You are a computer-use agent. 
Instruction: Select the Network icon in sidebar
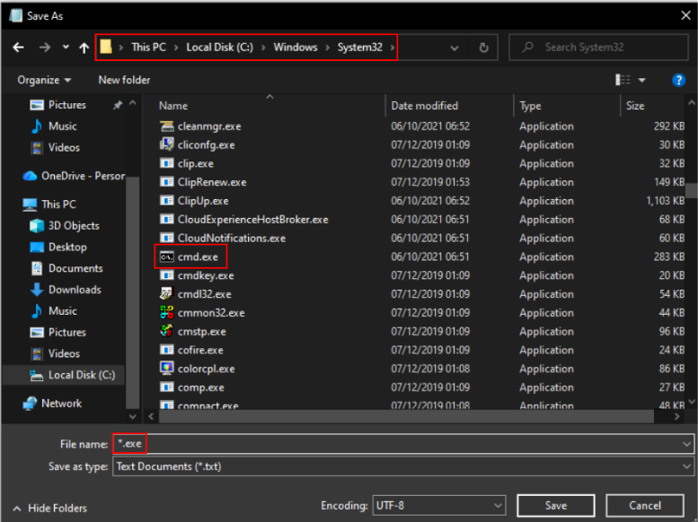[30, 404]
